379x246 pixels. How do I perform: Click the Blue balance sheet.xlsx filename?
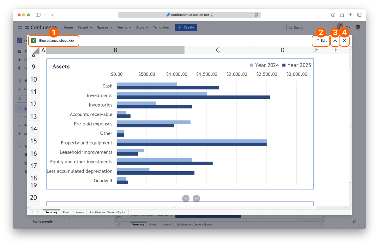(x=57, y=41)
